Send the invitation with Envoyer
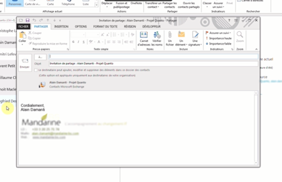282x182 pixels. coord(25,63)
